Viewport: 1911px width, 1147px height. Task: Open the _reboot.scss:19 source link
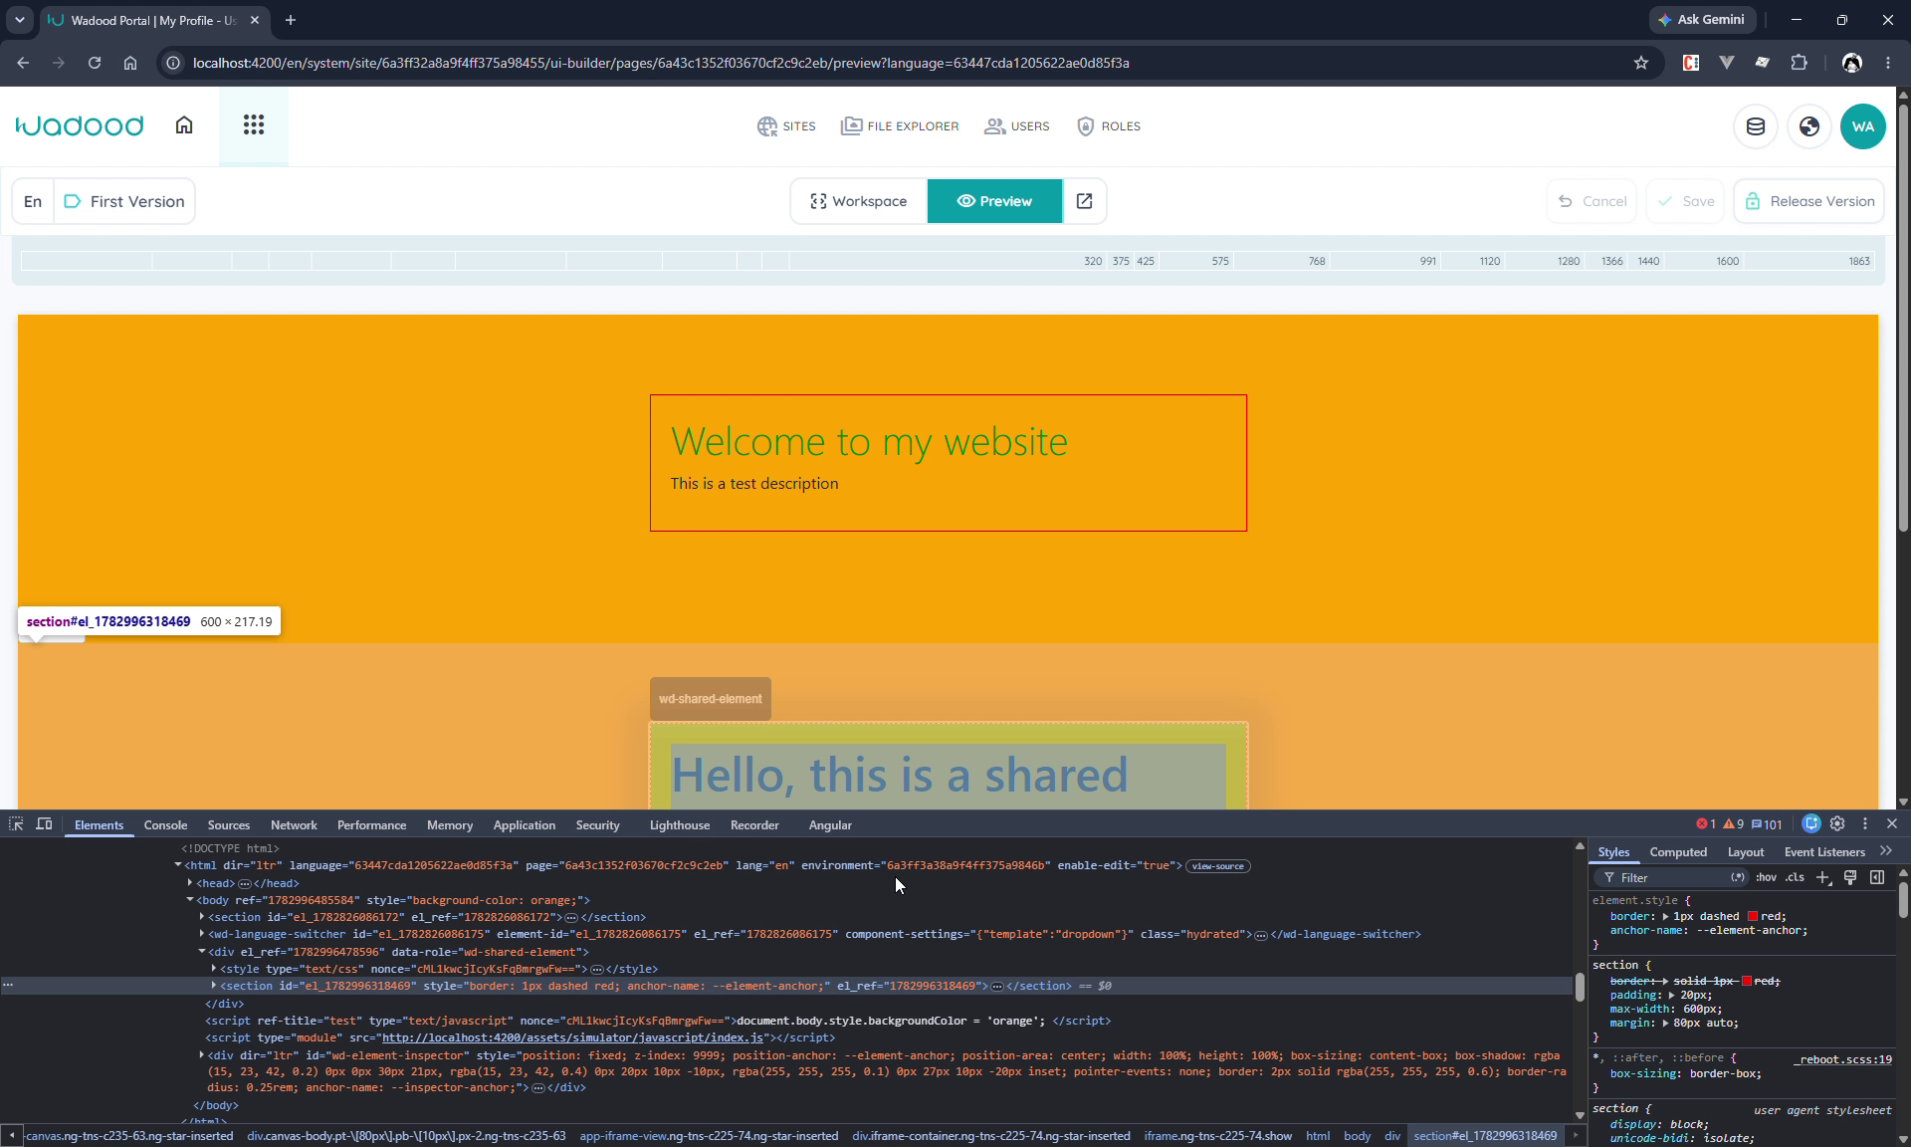(1842, 1059)
